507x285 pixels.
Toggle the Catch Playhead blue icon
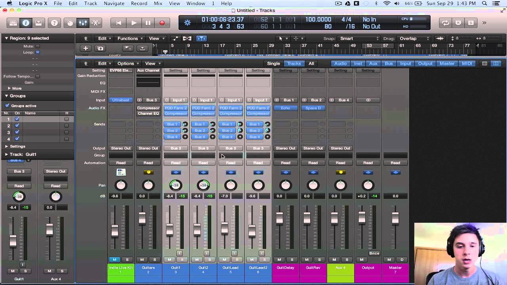(202, 38)
